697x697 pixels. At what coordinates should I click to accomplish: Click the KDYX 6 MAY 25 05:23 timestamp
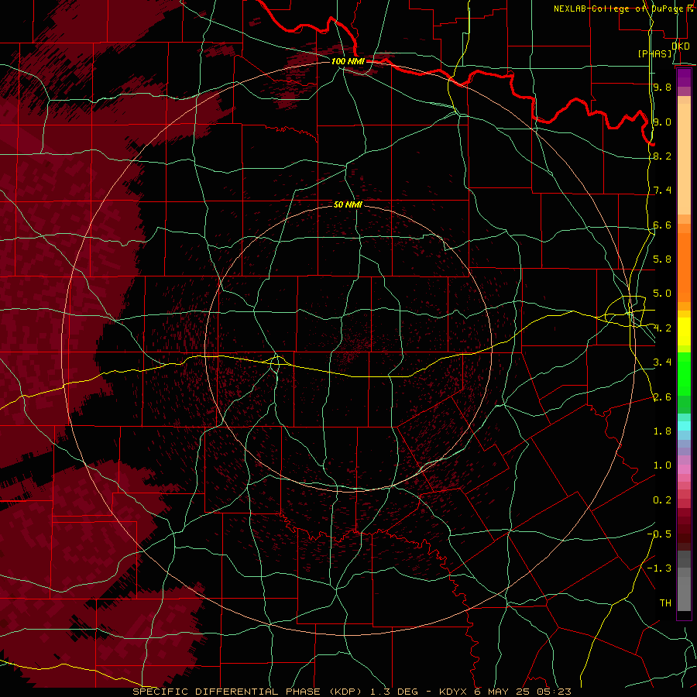tap(505, 692)
